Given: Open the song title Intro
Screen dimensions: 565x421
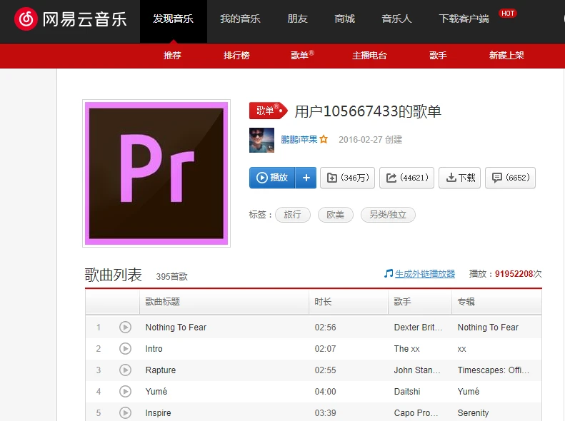Looking at the screenshot, I should coord(154,349).
